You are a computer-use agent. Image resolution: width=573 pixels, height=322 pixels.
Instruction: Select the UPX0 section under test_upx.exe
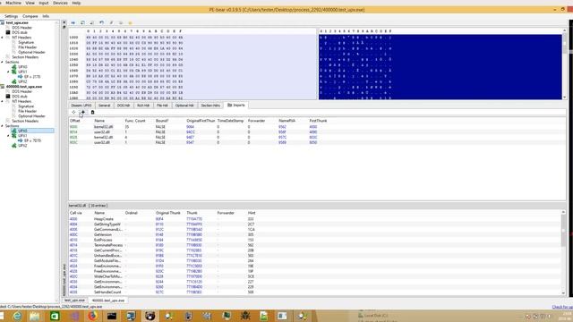22,67
